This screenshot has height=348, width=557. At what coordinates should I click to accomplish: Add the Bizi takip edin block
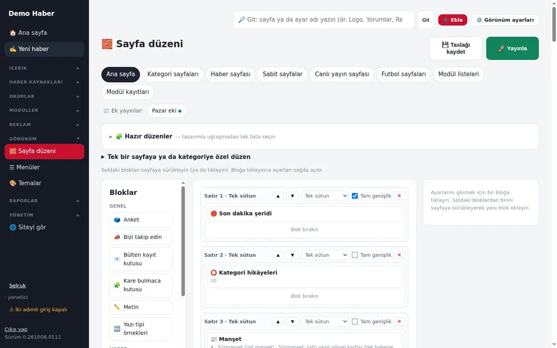(x=141, y=237)
